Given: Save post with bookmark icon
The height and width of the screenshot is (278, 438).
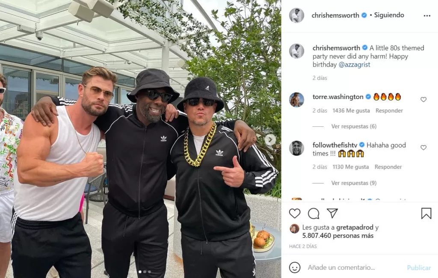Looking at the screenshot, I should click(426, 214).
